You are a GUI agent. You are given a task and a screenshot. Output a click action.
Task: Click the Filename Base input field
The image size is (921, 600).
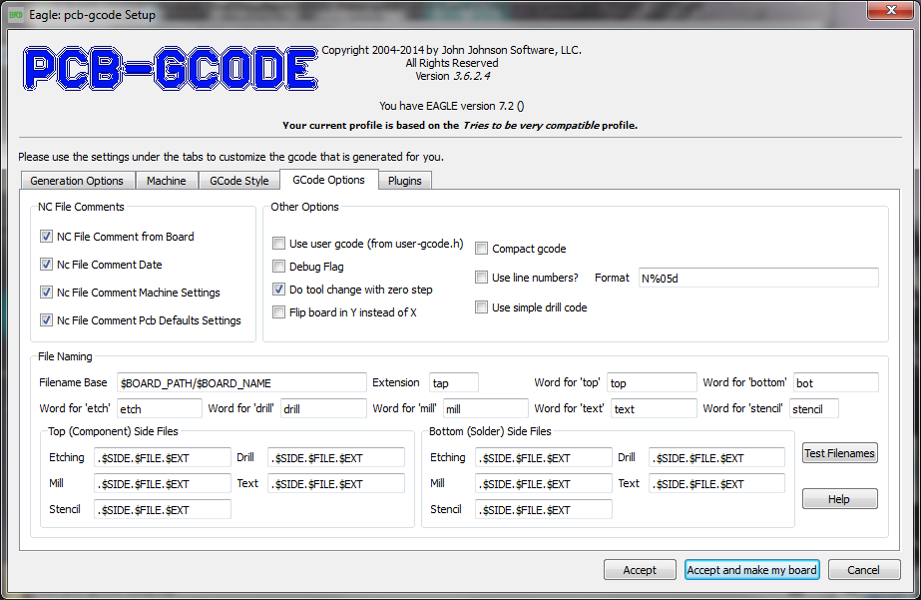coord(241,383)
